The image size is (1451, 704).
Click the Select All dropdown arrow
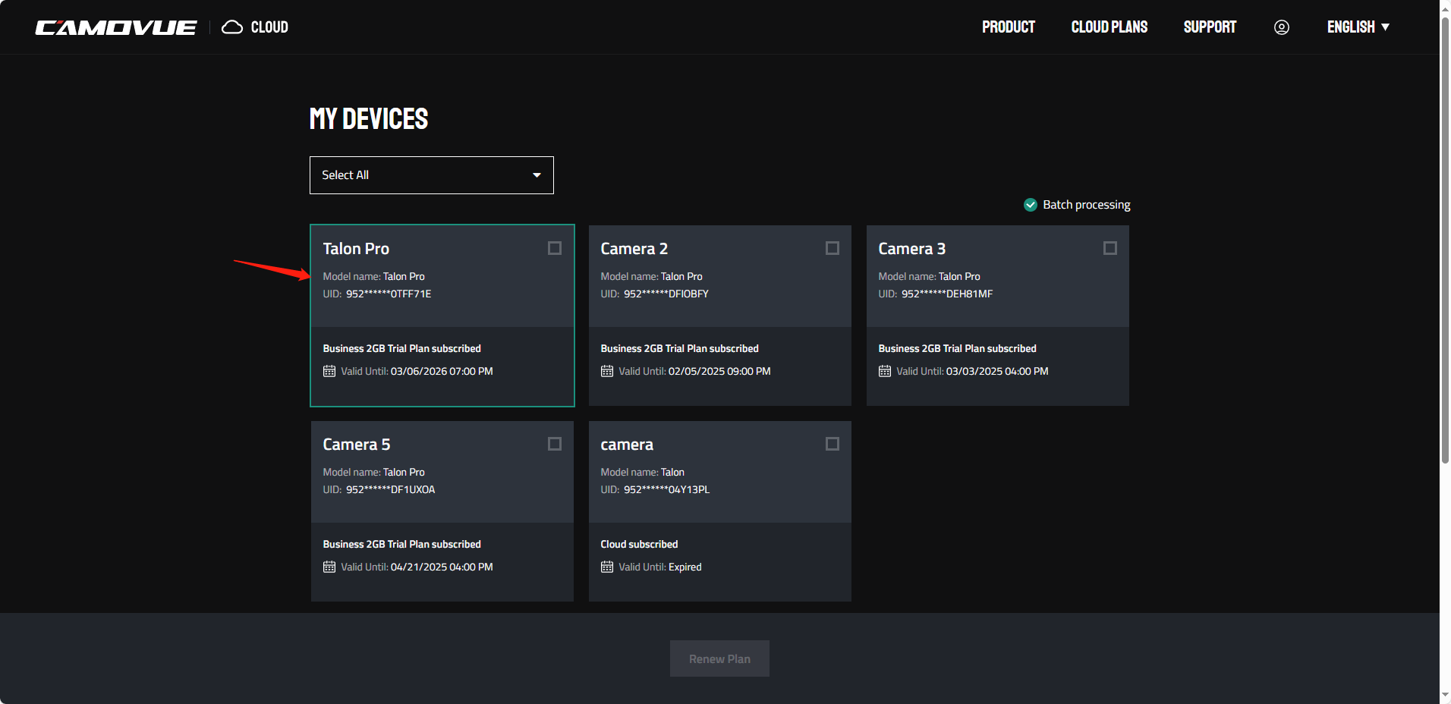point(537,175)
